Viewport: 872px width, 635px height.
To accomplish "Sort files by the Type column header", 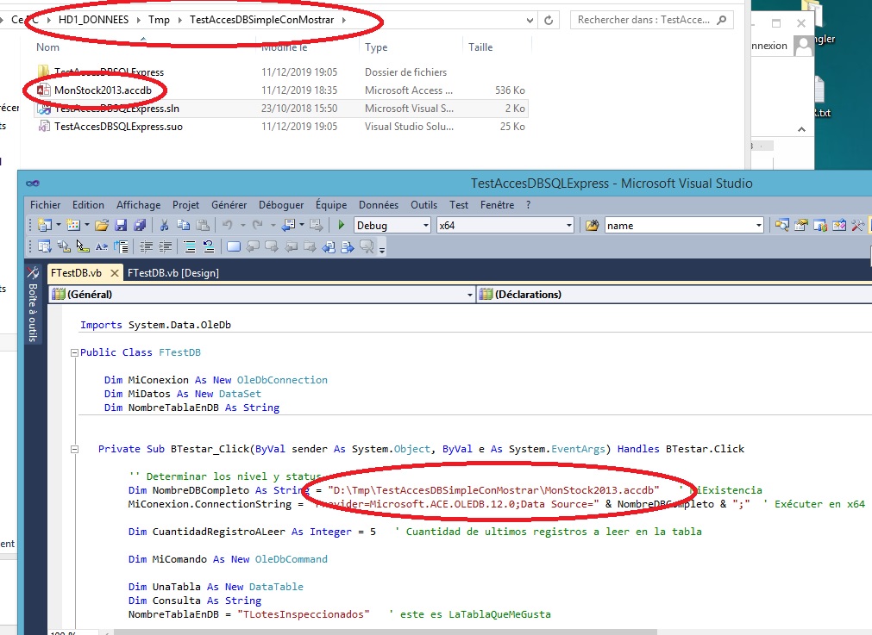I will (376, 47).
